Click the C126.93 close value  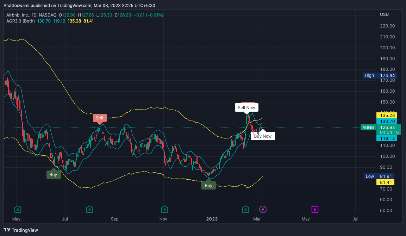[123, 15]
